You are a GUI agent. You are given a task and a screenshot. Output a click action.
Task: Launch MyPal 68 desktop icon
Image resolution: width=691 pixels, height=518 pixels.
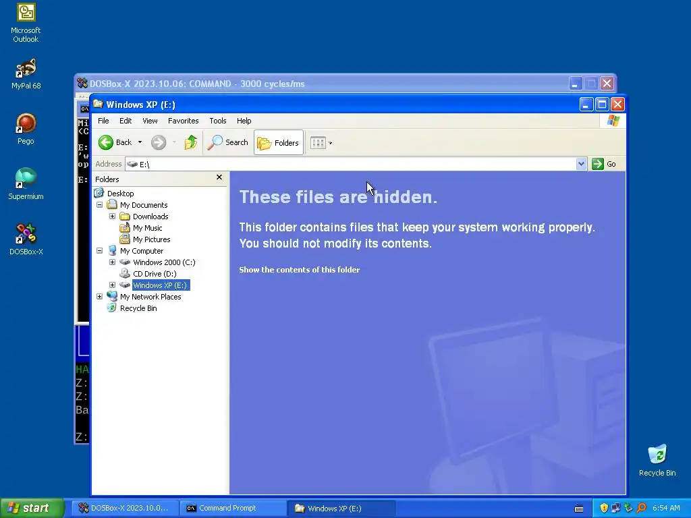point(26,74)
